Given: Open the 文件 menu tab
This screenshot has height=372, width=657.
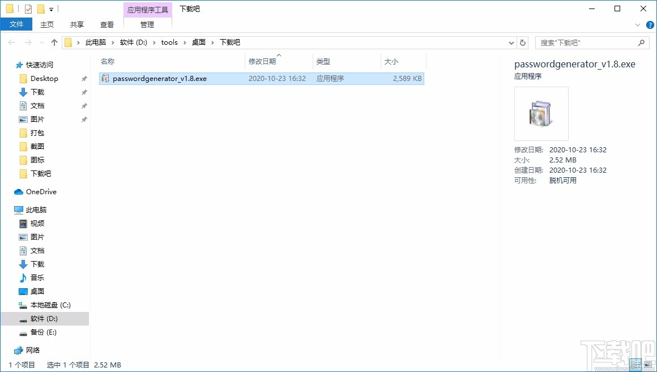Looking at the screenshot, I should tap(16, 24).
